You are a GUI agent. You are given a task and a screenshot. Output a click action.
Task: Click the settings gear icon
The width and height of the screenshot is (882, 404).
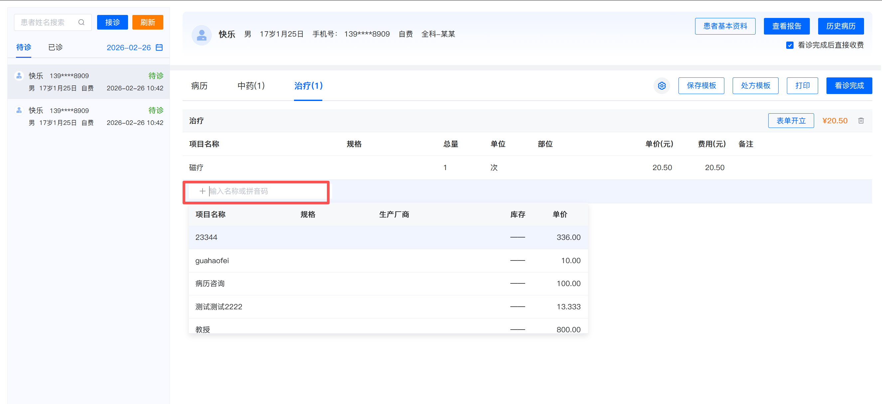coord(661,85)
